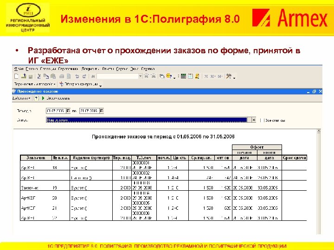Click the tools settings icon
The width and height of the screenshot is (334, 250).
click(x=229, y=76)
